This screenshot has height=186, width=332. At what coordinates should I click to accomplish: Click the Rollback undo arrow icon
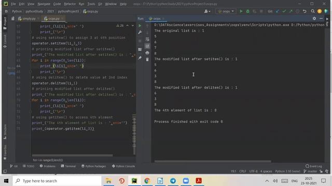[305, 11]
